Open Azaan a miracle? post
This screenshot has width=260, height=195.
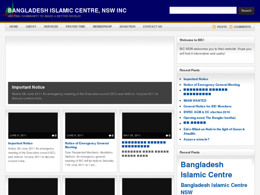pyautogui.click(x=196, y=140)
